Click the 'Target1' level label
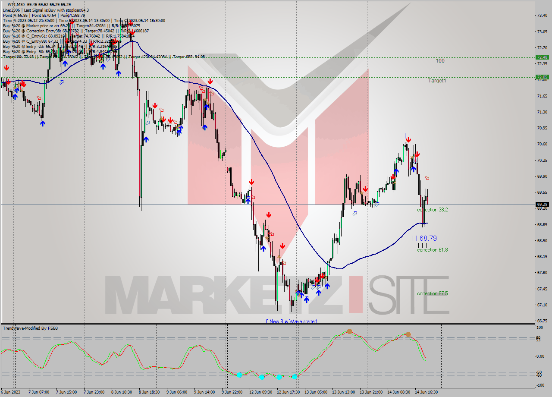552x397 pixels. point(437,81)
